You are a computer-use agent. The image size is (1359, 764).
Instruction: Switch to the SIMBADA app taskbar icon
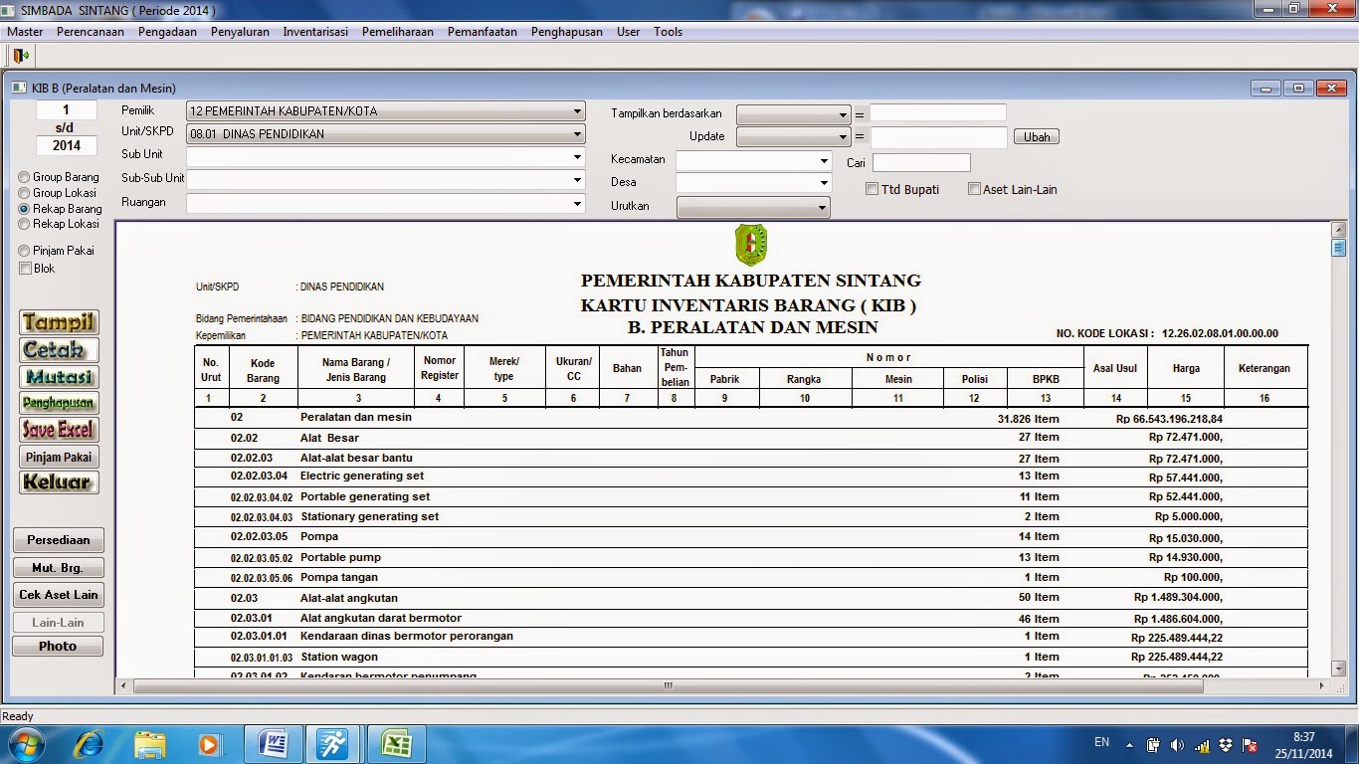tap(332, 744)
